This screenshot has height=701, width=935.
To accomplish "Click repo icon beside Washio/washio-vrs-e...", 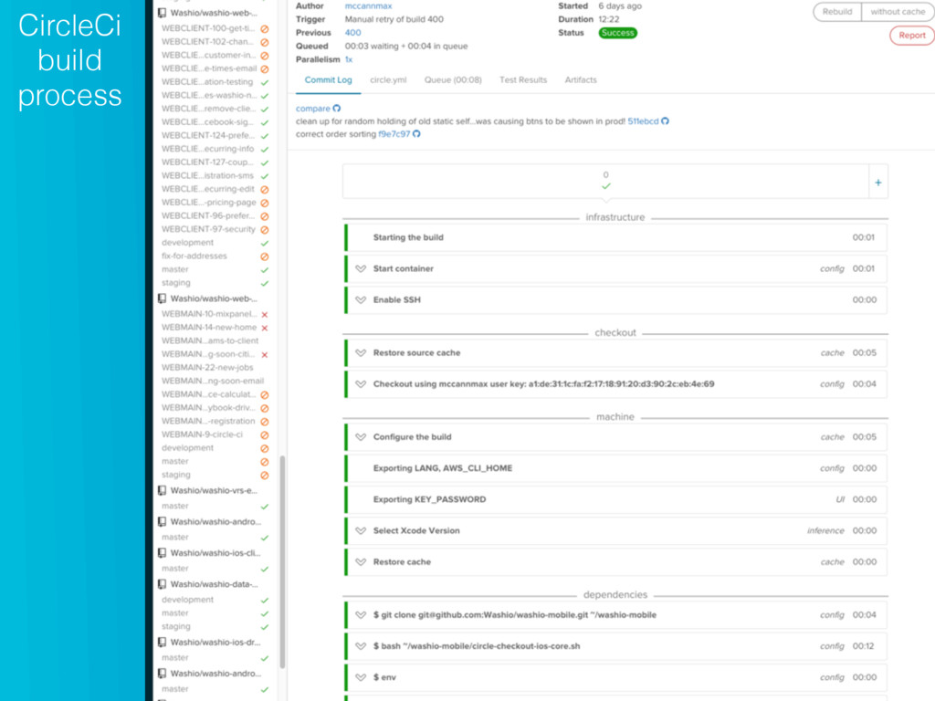I will [x=162, y=490].
